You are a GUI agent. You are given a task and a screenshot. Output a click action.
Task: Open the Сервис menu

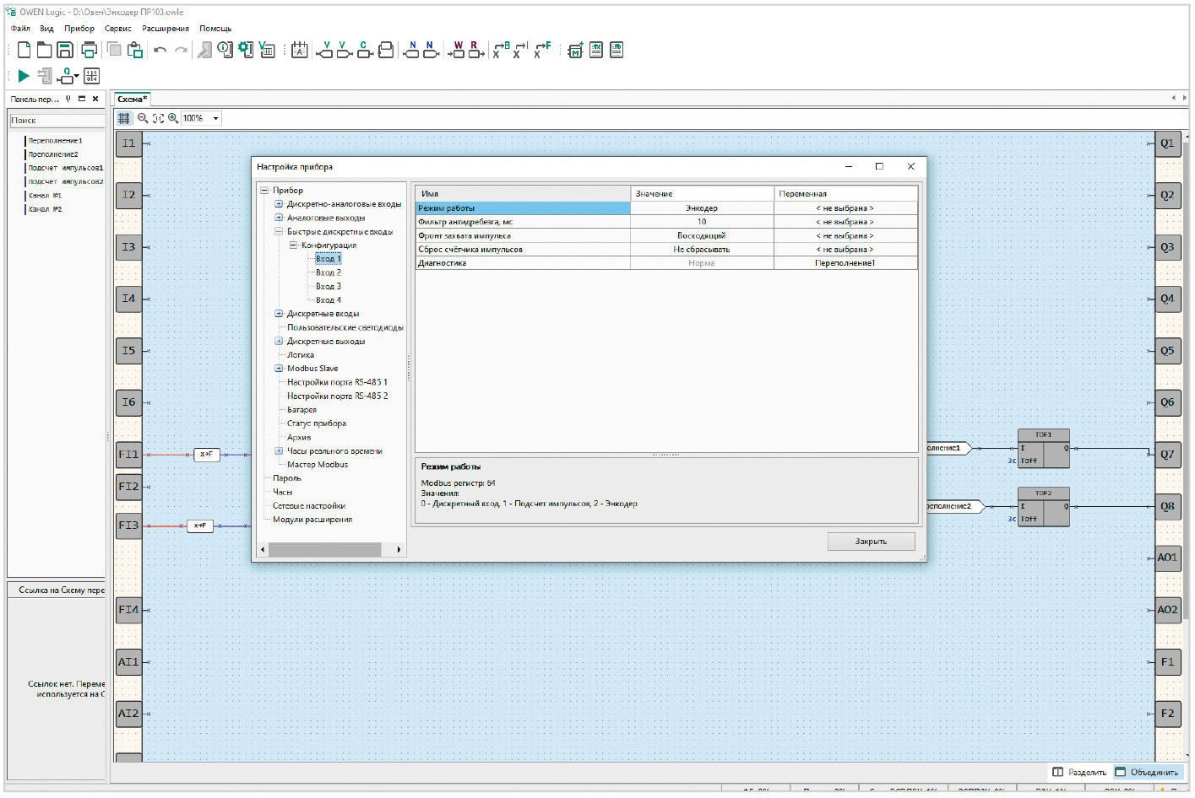coord(117,29)
